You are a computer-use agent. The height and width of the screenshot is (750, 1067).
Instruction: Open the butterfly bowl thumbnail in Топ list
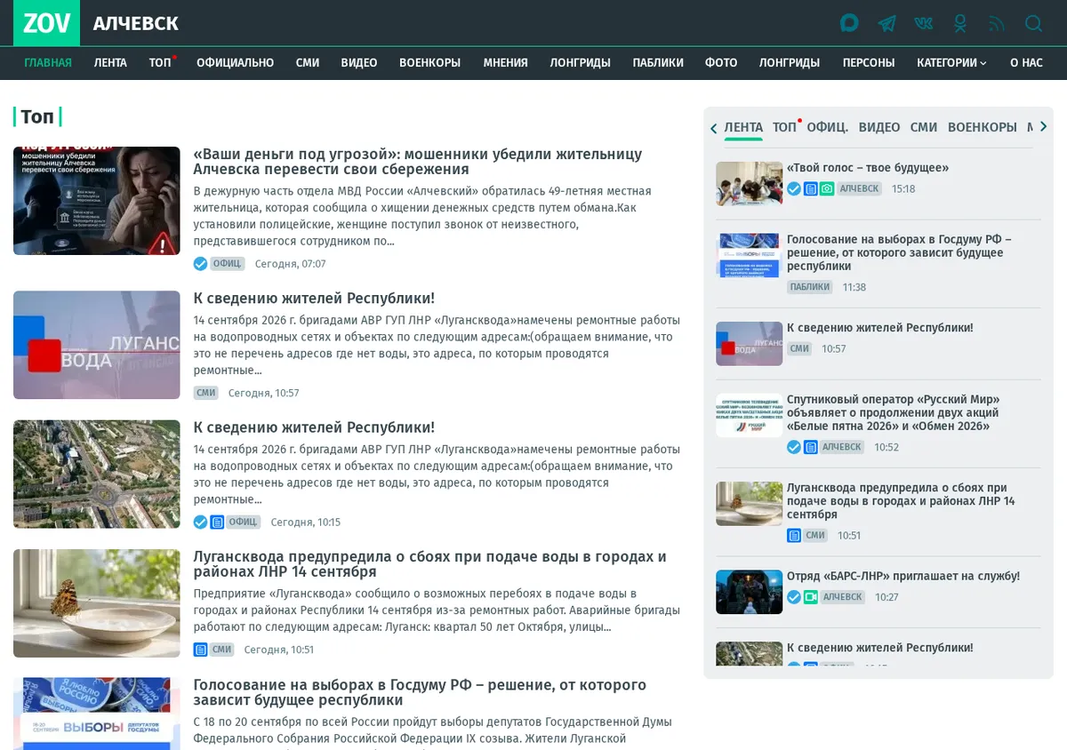[x=97, y=603]
